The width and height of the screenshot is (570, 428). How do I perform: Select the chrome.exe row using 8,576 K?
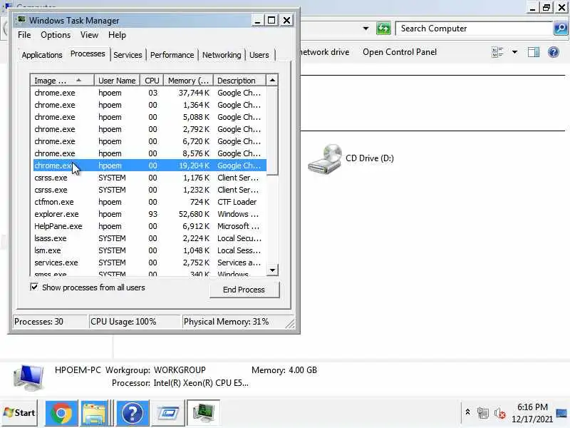coord(150,153)
